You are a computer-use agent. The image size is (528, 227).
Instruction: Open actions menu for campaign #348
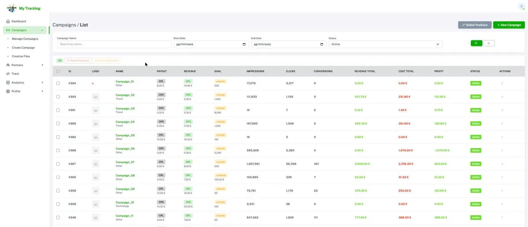[502, 217]
